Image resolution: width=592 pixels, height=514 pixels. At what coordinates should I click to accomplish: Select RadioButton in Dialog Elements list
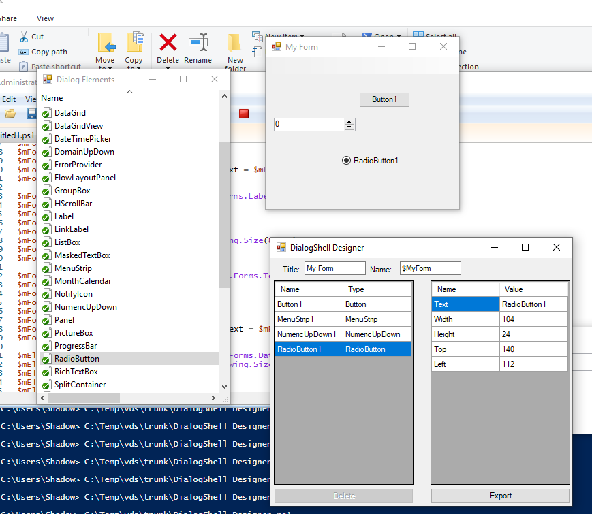[77, 359]
